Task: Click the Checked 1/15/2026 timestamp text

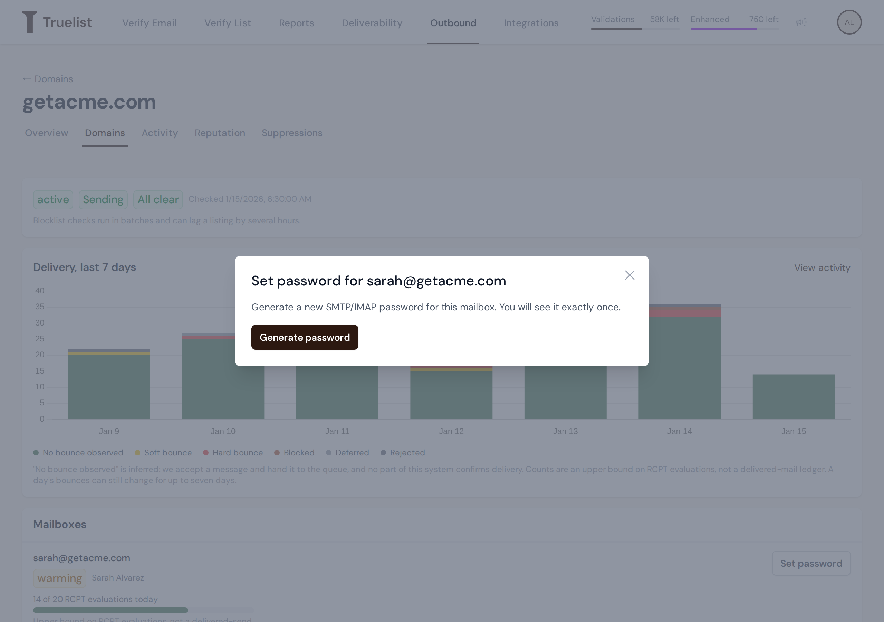Action: (x=250, y=199)
